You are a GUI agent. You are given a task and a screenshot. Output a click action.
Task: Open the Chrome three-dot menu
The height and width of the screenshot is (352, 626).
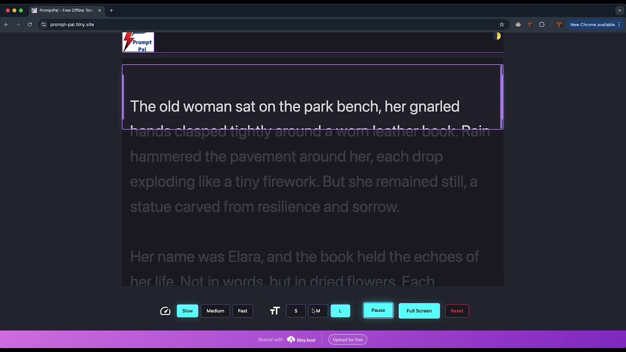tap(619, 24)
